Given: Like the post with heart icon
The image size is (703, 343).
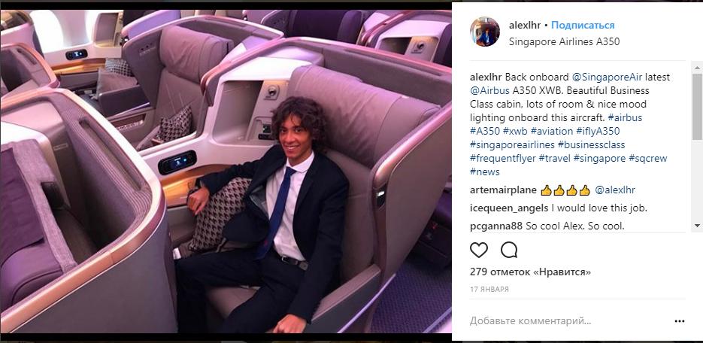Looking at the screenshot, I should 479,250.
